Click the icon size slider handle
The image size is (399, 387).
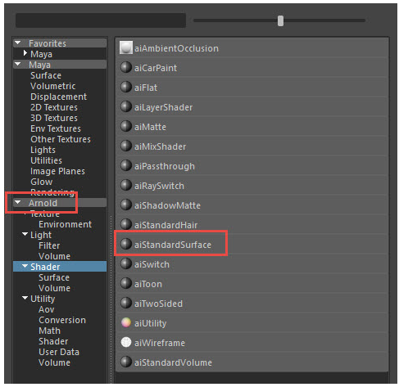pyautogui.click(x=280, y=20)
